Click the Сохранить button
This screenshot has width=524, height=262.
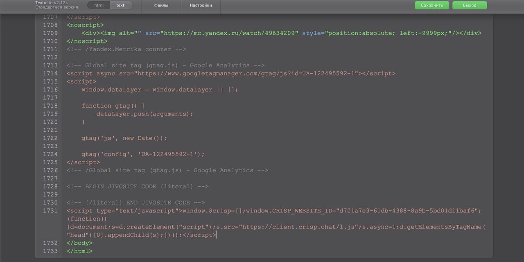pos(432,5)
